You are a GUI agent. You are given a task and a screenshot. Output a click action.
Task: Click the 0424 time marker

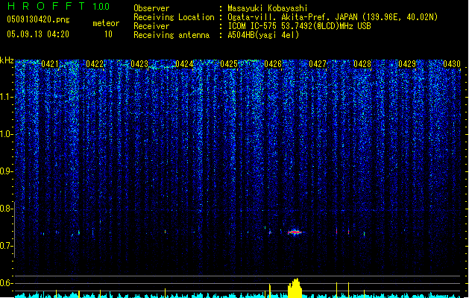click(x=184, y=64)
